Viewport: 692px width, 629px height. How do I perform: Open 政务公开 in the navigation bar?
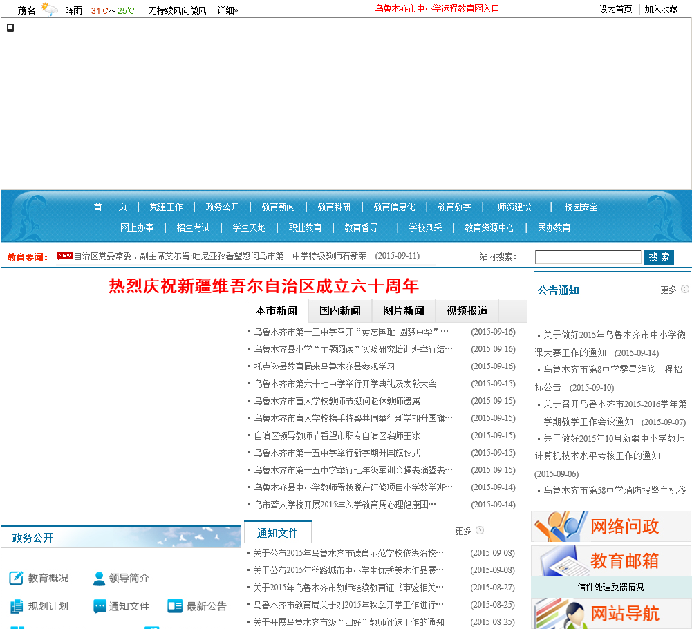tap(222, 207)
